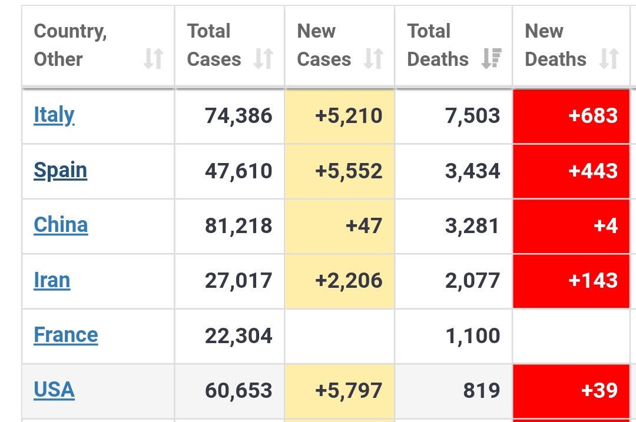Screen dimensions: 636x422
Task: Toggle Total Deaths descending sort icon
Action: (x=492, y=59)
